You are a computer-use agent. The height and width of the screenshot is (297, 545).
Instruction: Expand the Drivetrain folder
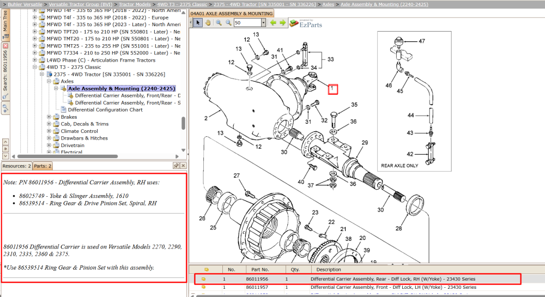tap(49, 146)
